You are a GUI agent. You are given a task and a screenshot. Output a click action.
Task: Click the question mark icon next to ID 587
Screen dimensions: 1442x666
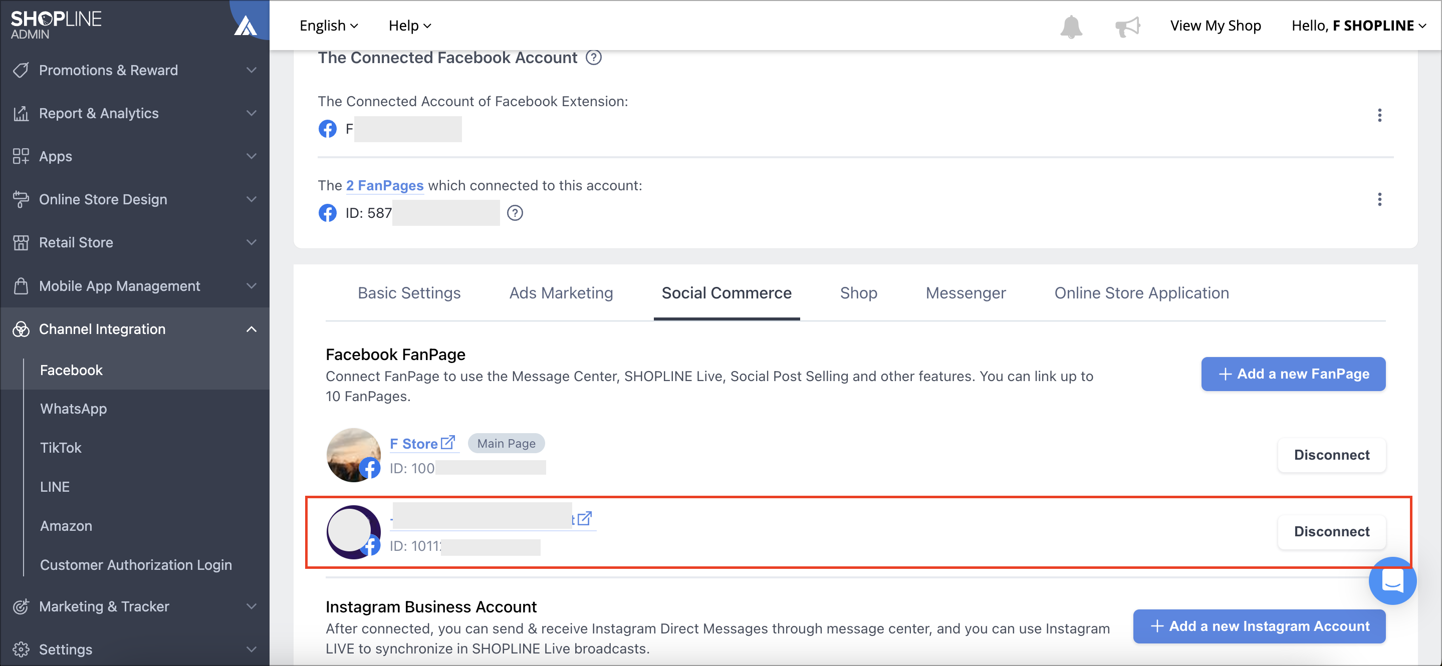coord(515,213)
